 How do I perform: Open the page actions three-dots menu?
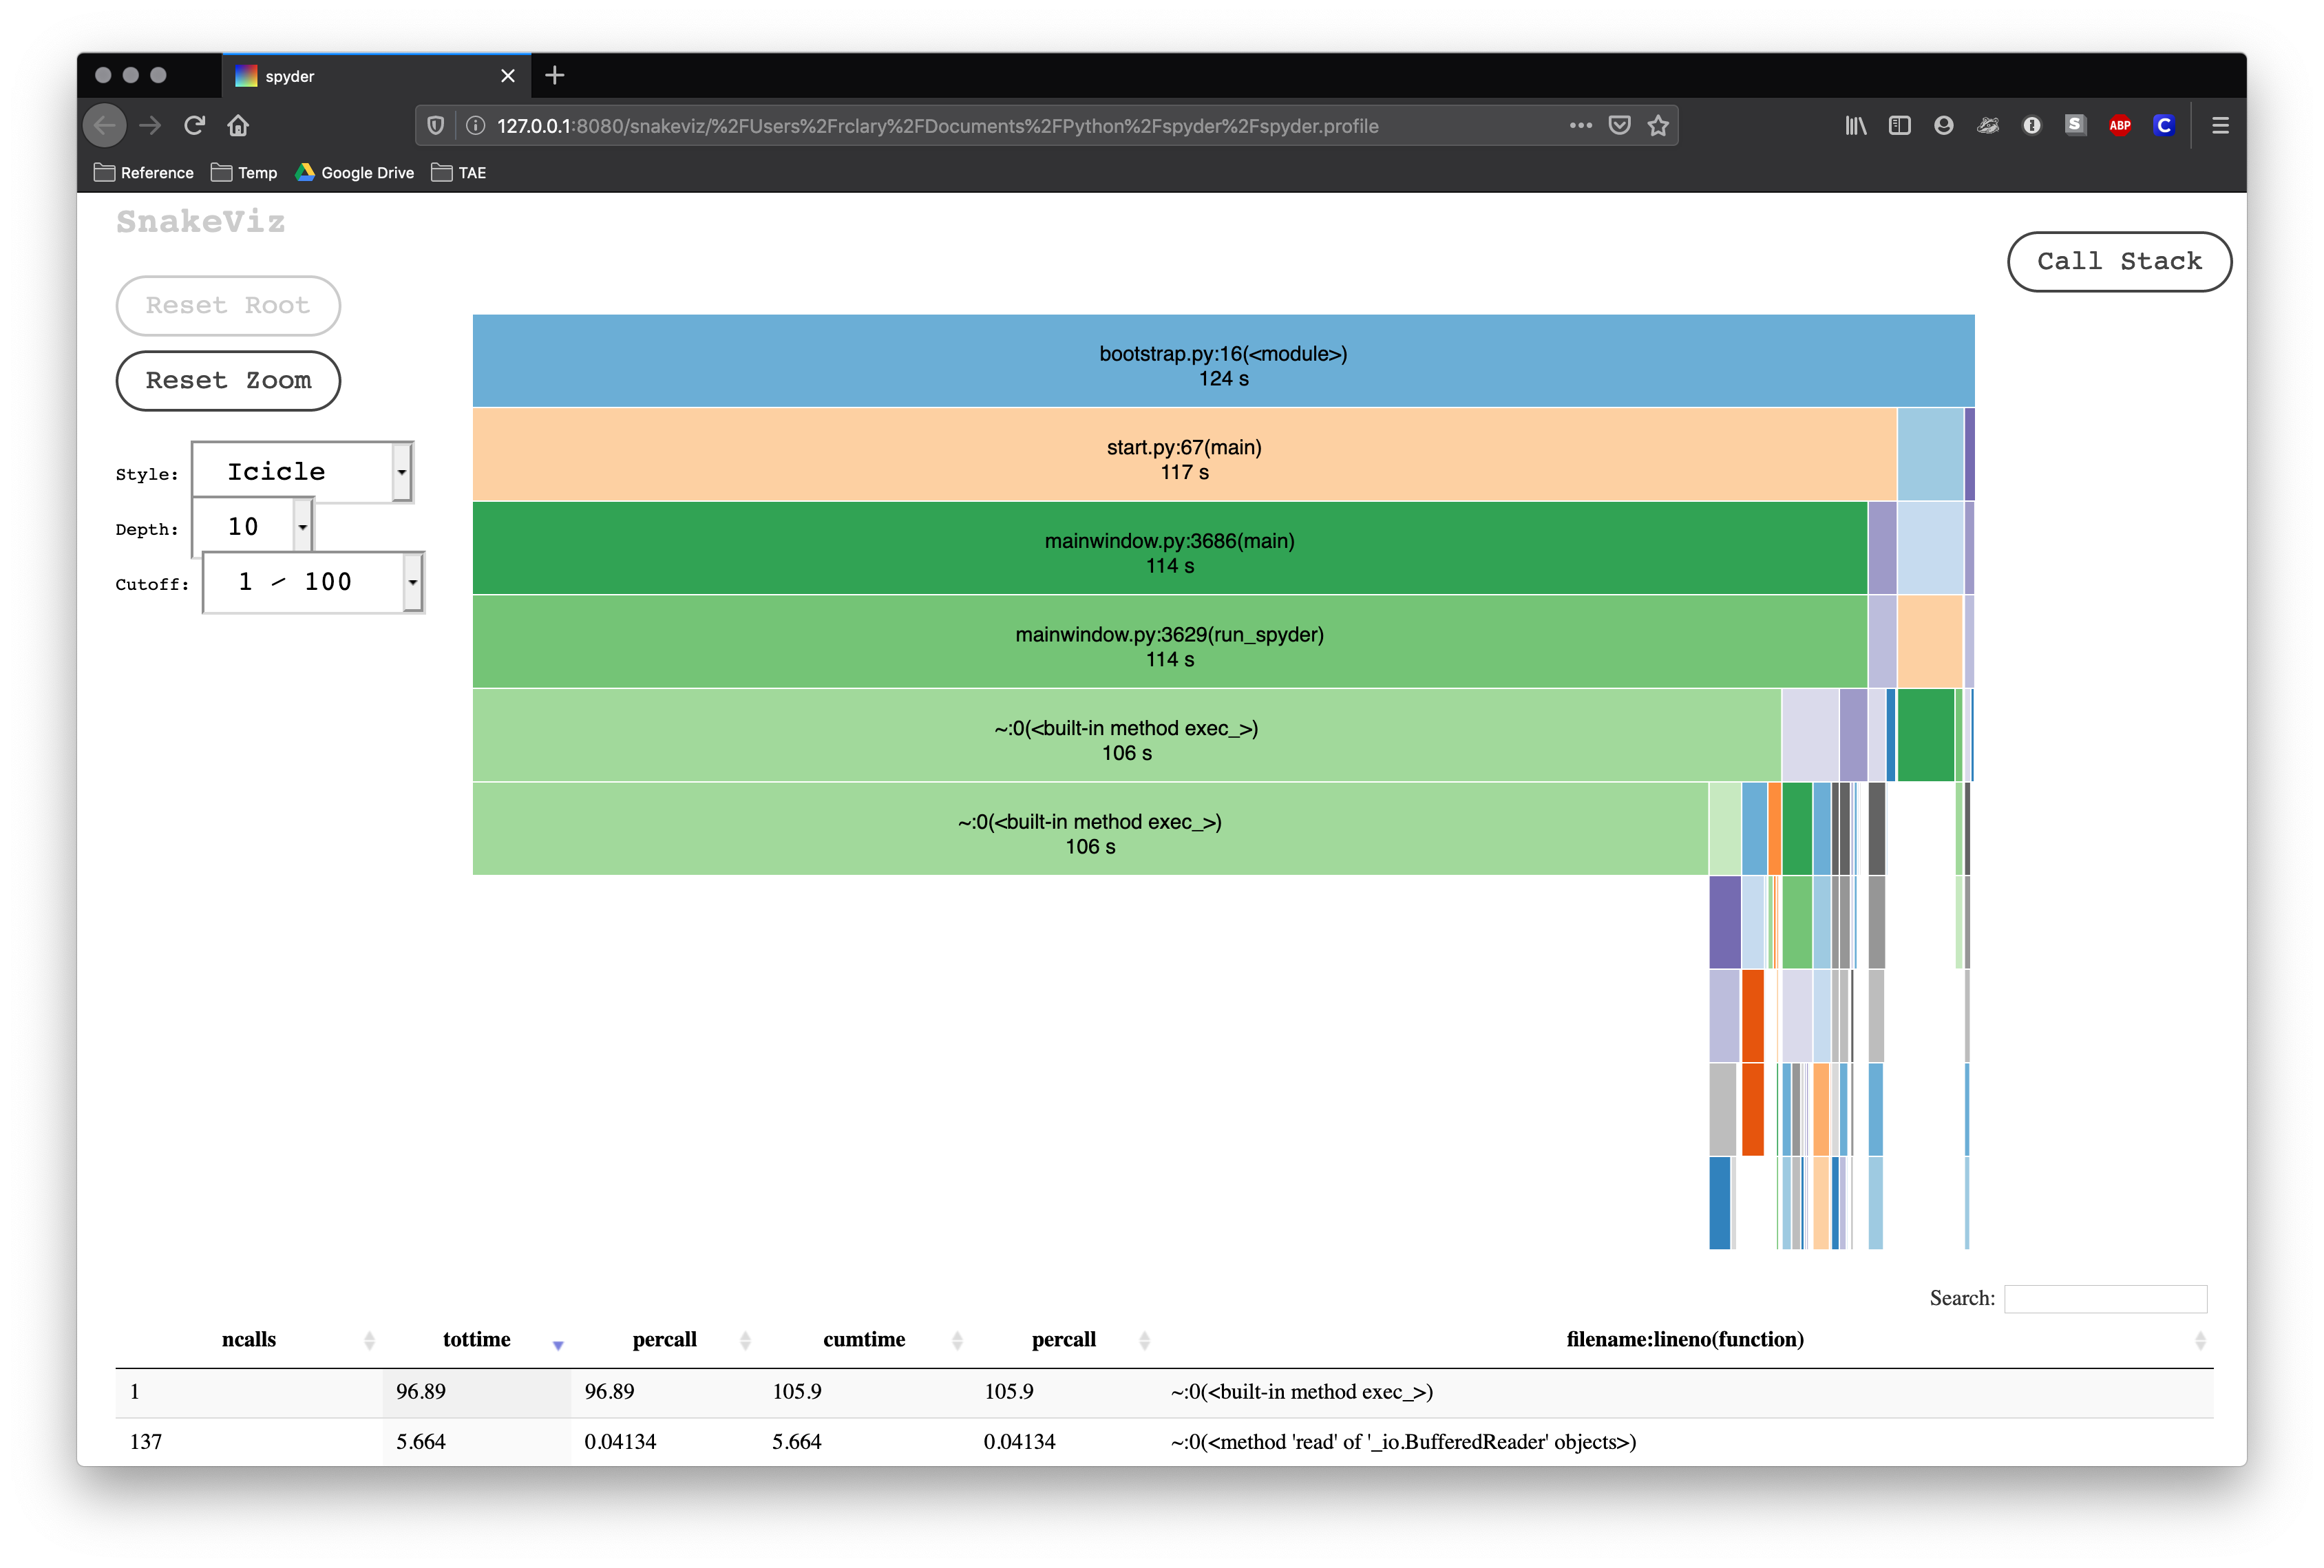(x=1580, y=126)
